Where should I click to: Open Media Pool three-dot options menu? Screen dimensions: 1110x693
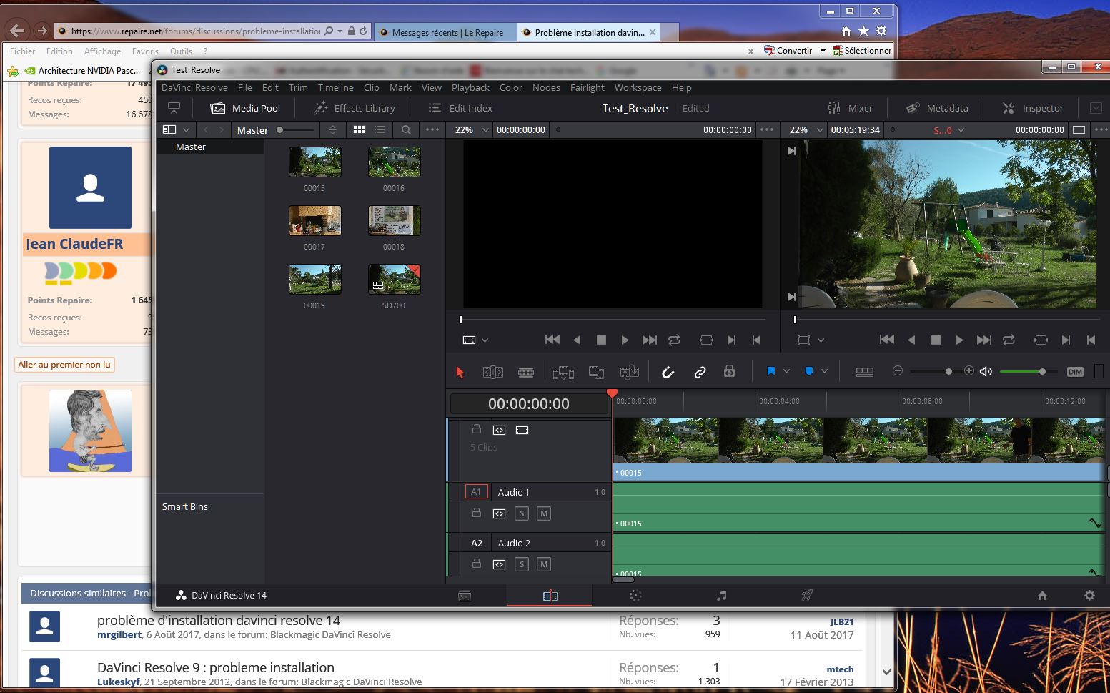point(432,129)
